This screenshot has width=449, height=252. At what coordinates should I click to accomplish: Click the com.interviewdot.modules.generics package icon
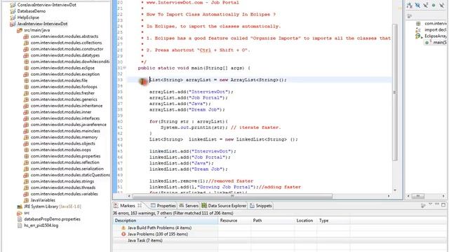[x=26, y=99]
